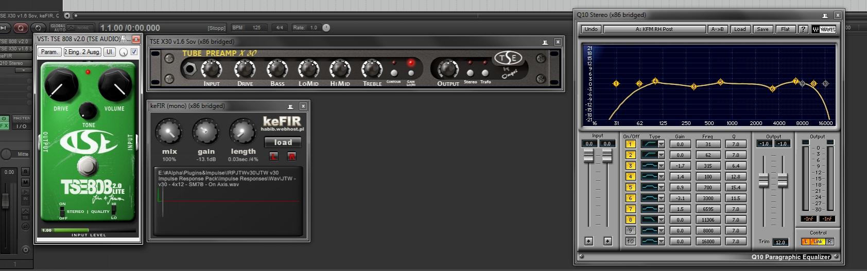The image size is (867, 271).
Task: Toggle Q10 band 5 on/off button
Action: click(x=630, y=188)
